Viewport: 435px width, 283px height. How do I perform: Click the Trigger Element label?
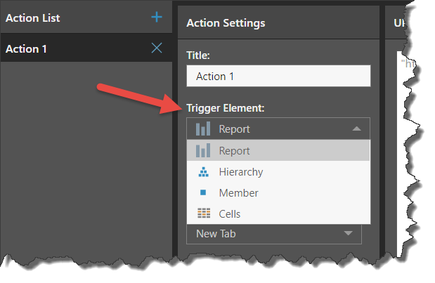click(x=224, y=109)
